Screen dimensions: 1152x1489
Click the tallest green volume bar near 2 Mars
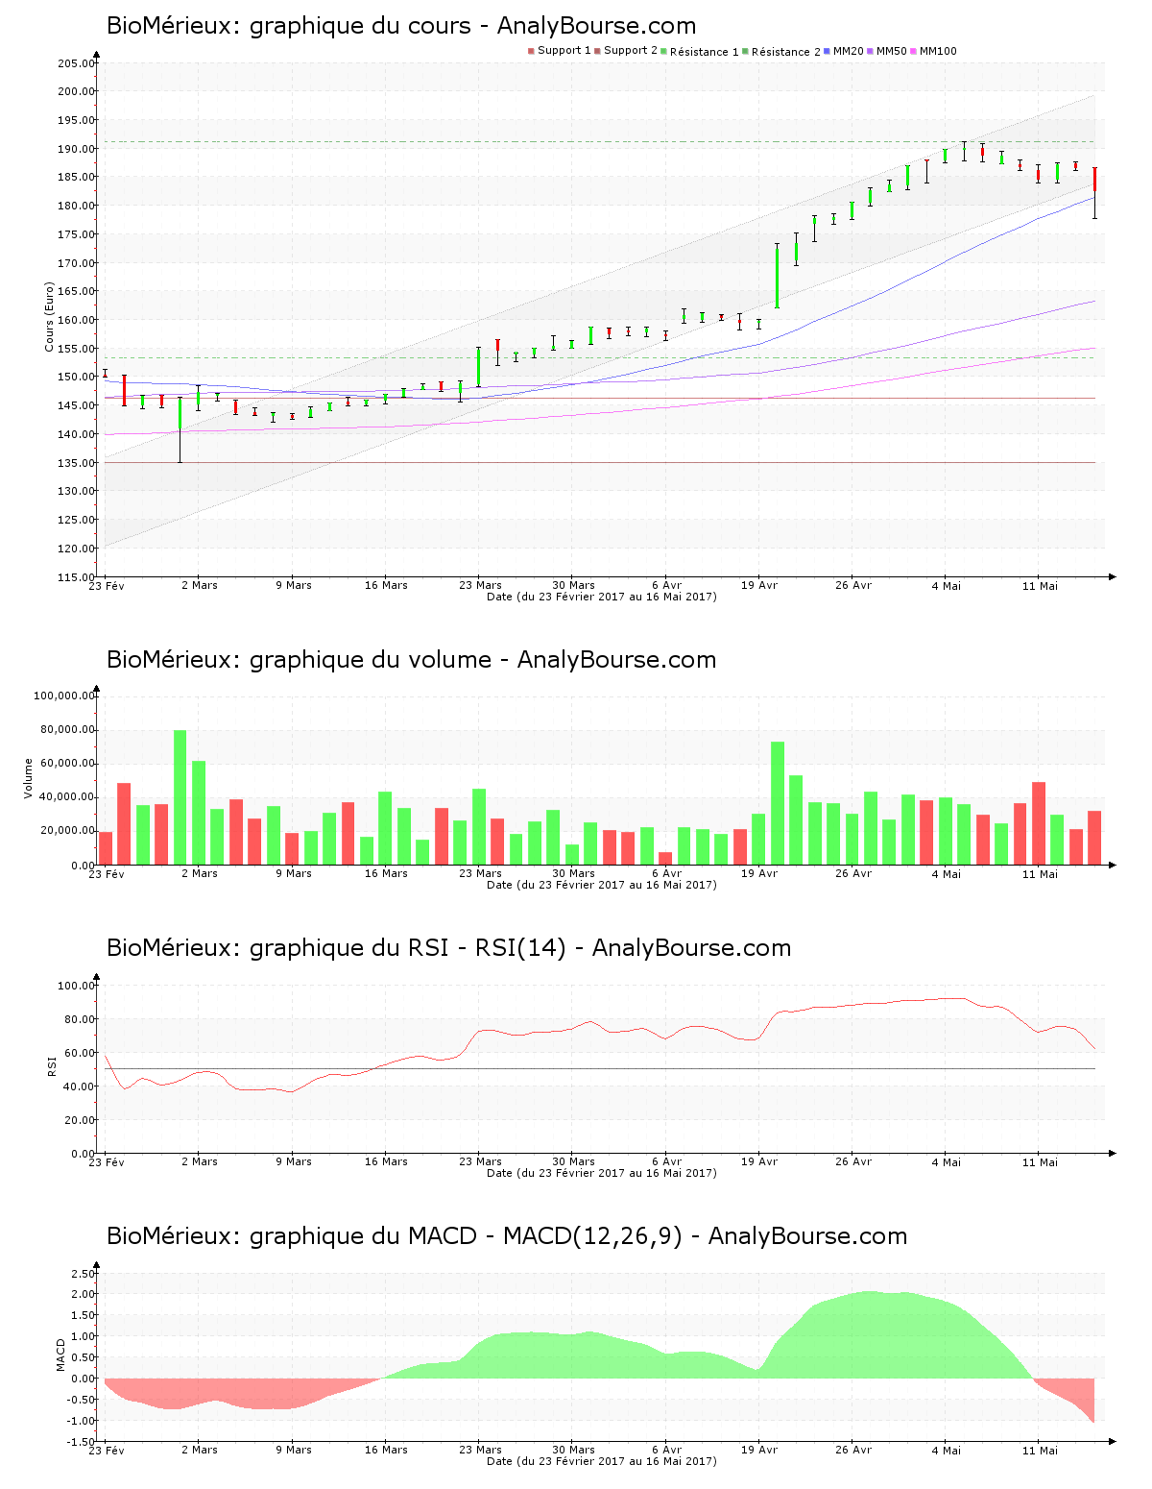click(180, 797)
